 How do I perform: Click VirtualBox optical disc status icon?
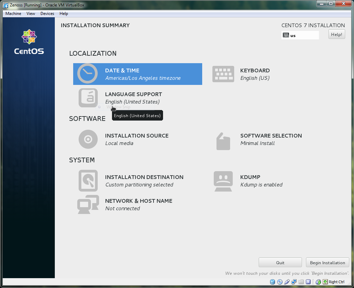coord(280,282)
